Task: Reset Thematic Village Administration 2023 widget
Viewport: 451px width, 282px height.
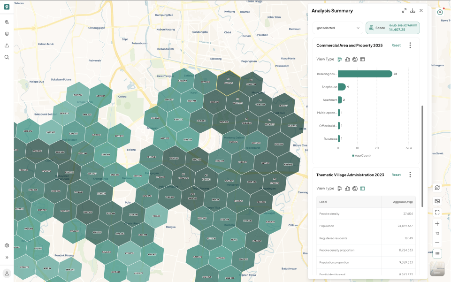Action: coord(396,175)
